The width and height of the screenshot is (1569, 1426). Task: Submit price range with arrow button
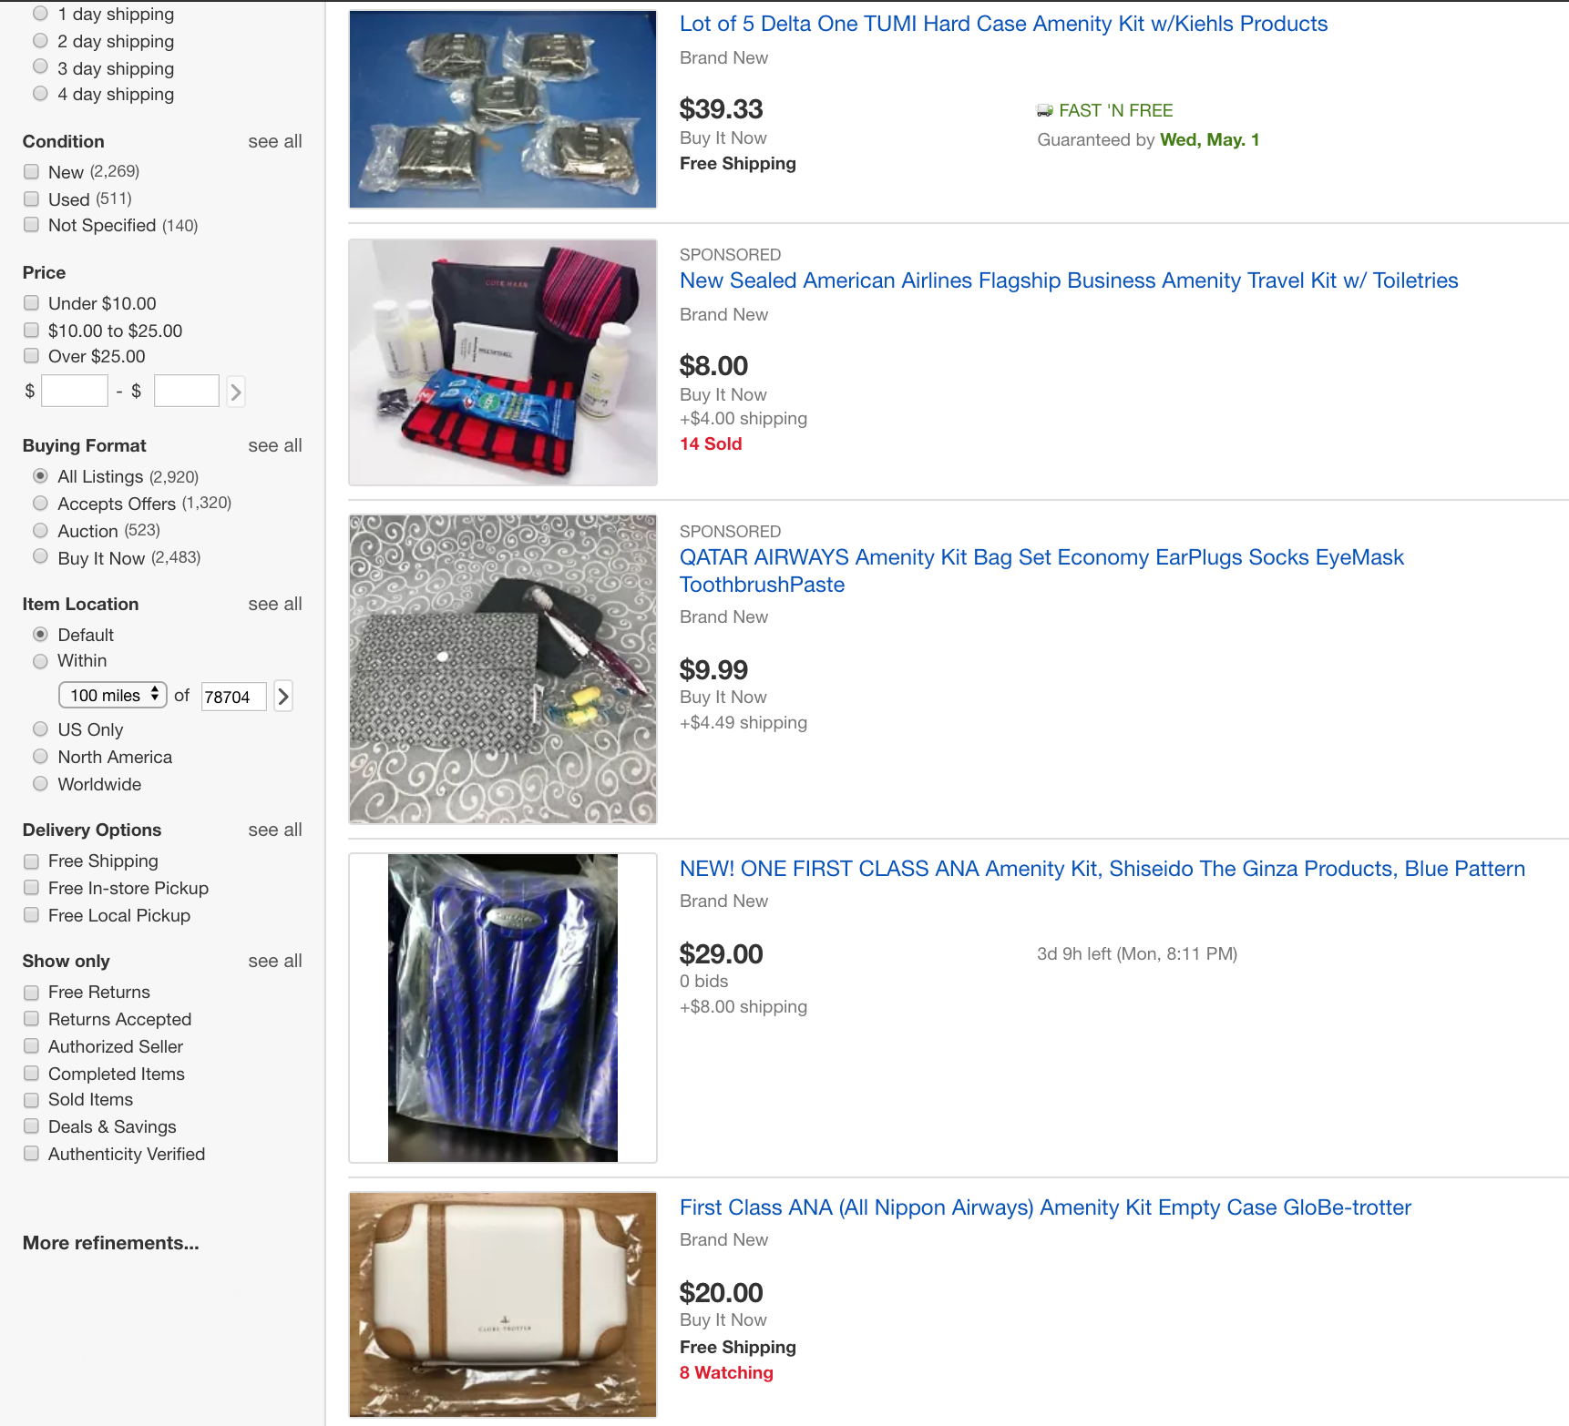[235, 392]
